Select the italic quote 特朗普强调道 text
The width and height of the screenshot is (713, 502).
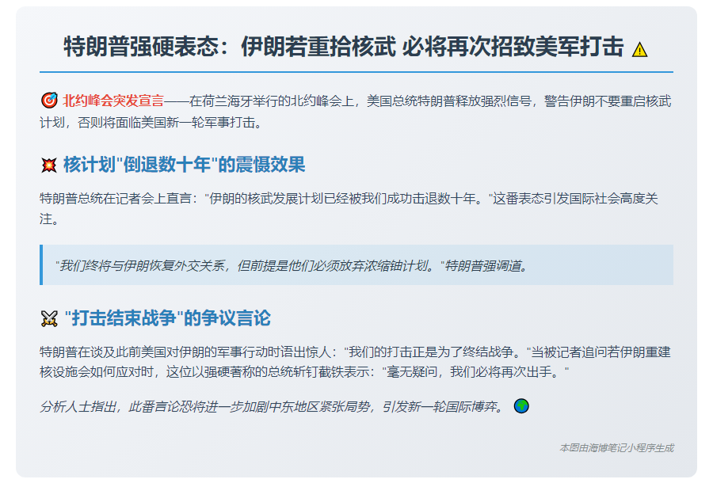click(487, 267)
